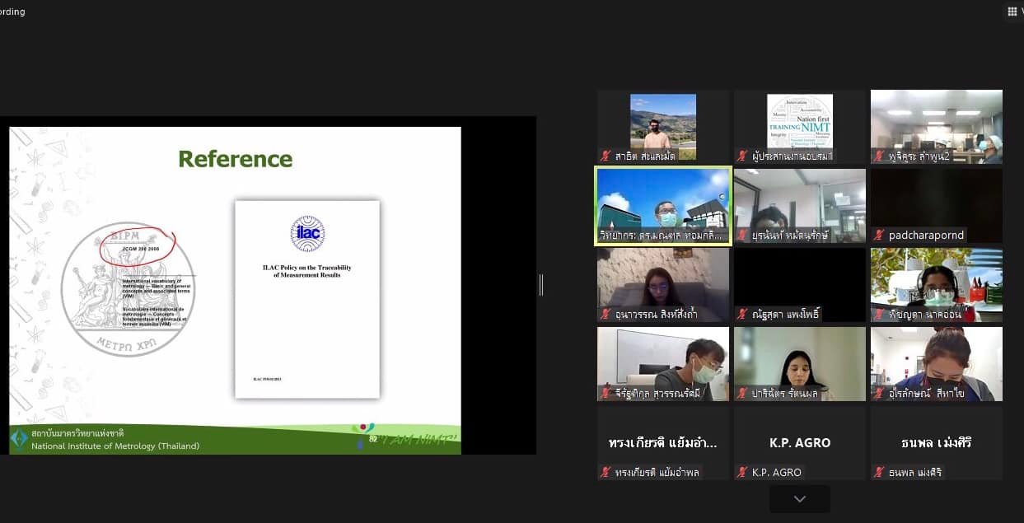Open the View layout menu at top right
1024x523 pixels.
click(1012, 12)
